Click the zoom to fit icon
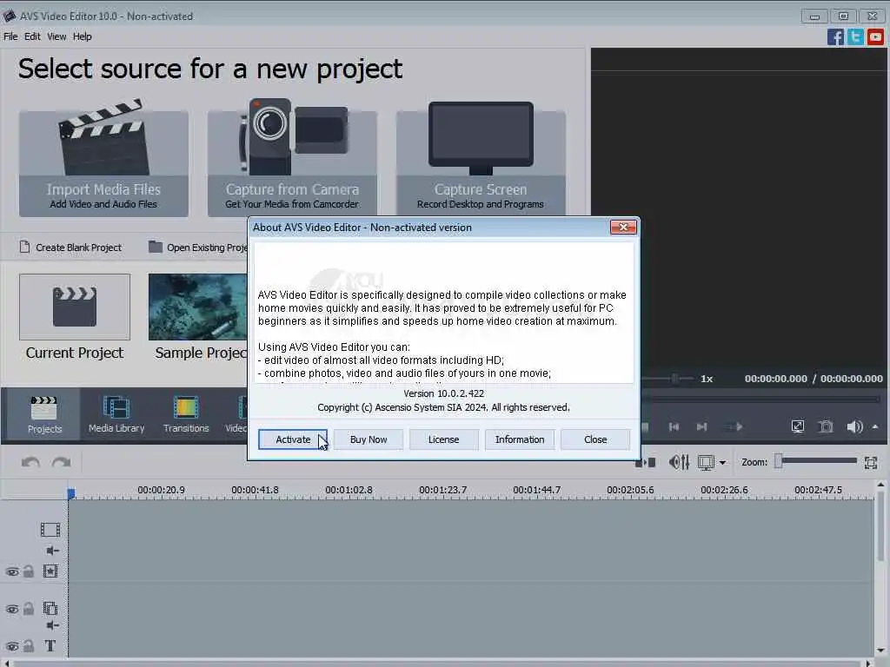The height and width of the screenshot is (667, 890). click(x=871, y=462)
